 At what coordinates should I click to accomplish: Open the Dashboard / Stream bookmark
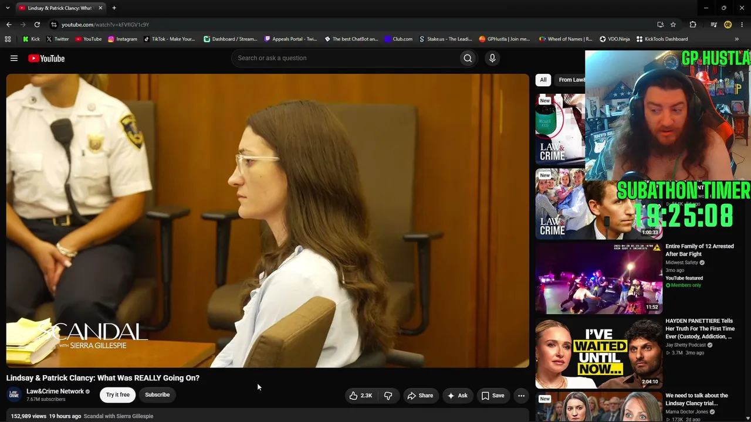pos(231,39)
